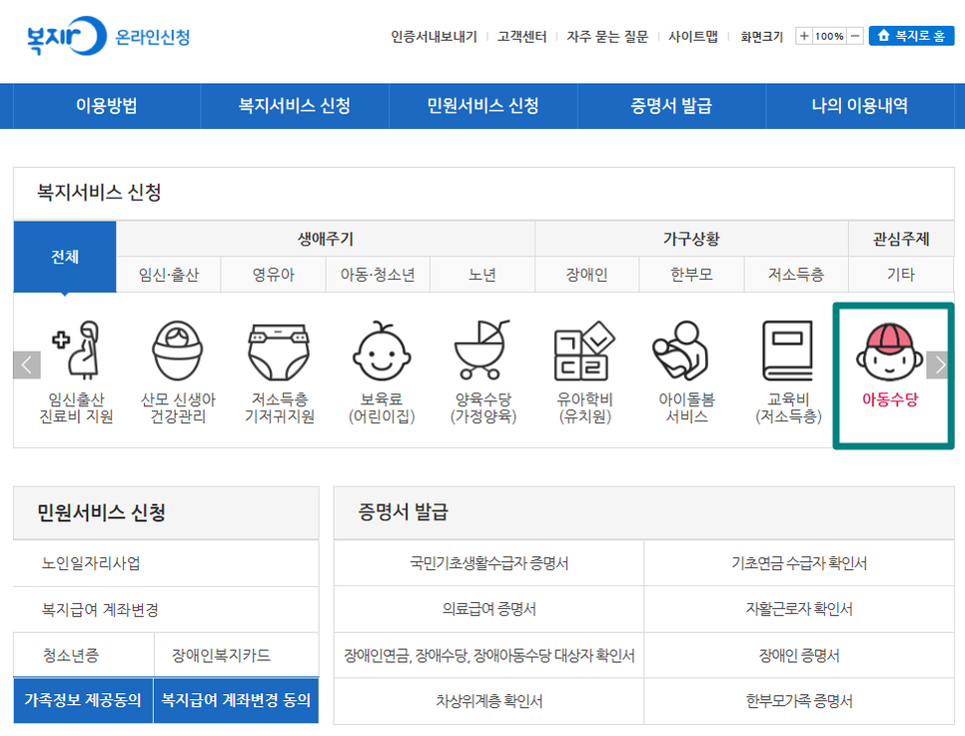Open the 복지서비스 신청 main menu
The height and width of the screenshot is (736, 965).
(295, 105)
